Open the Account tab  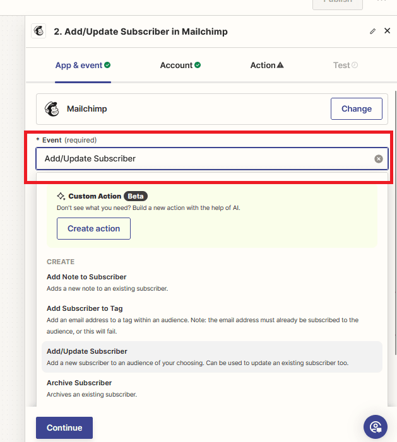(176, 65)
